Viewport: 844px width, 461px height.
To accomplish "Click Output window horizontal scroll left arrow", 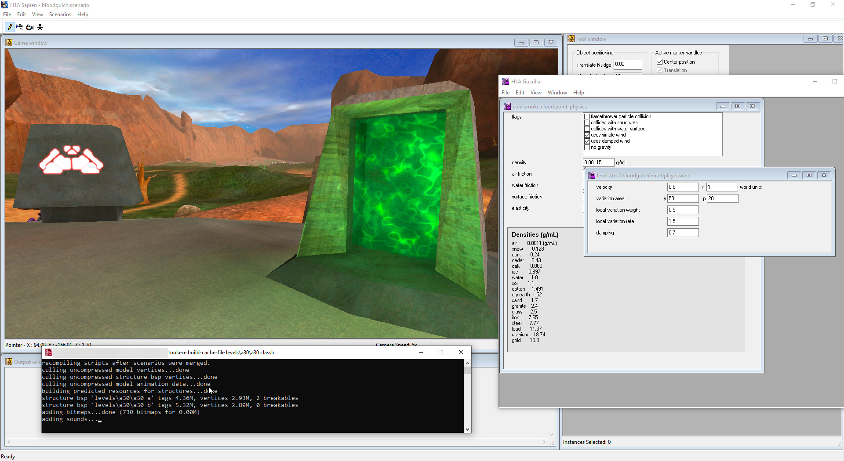I will pos(9,442).
